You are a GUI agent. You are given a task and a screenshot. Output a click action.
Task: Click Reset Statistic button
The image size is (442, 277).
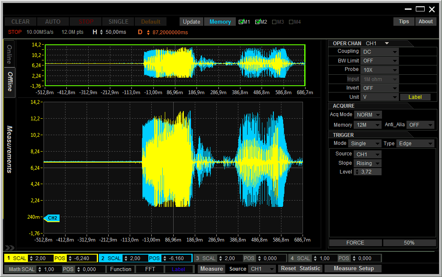(300, 269)
